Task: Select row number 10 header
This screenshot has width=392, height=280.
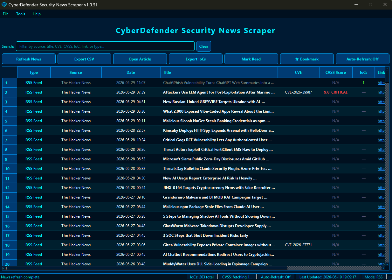Action: pyautogui.click(x=10, y=169)
